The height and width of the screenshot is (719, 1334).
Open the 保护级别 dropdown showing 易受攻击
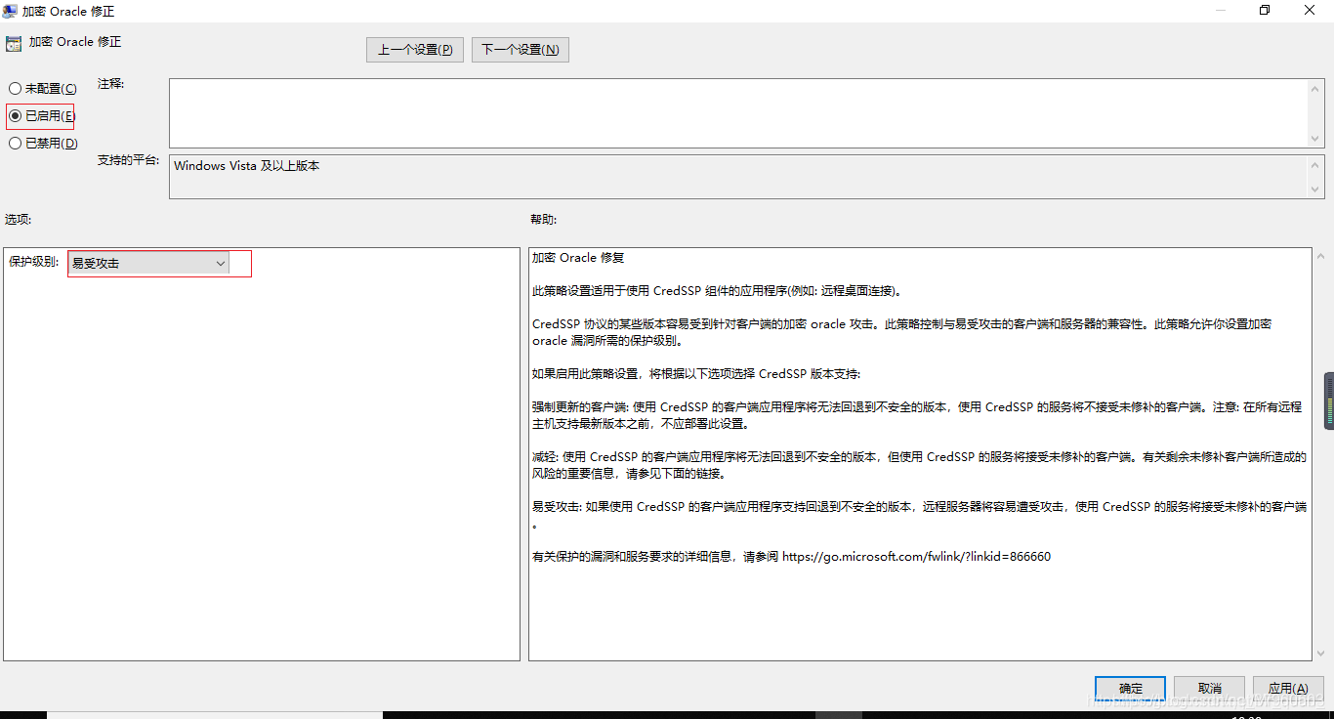[148, 263]
